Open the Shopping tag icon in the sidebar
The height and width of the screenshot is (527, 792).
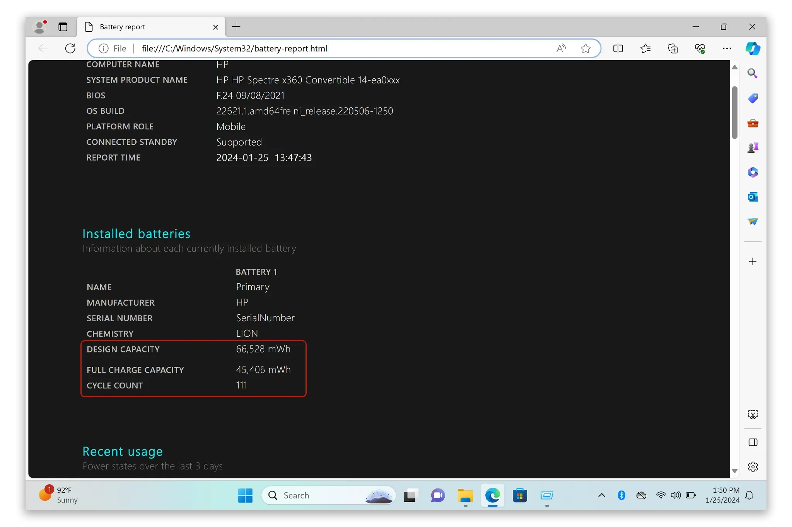753,98
